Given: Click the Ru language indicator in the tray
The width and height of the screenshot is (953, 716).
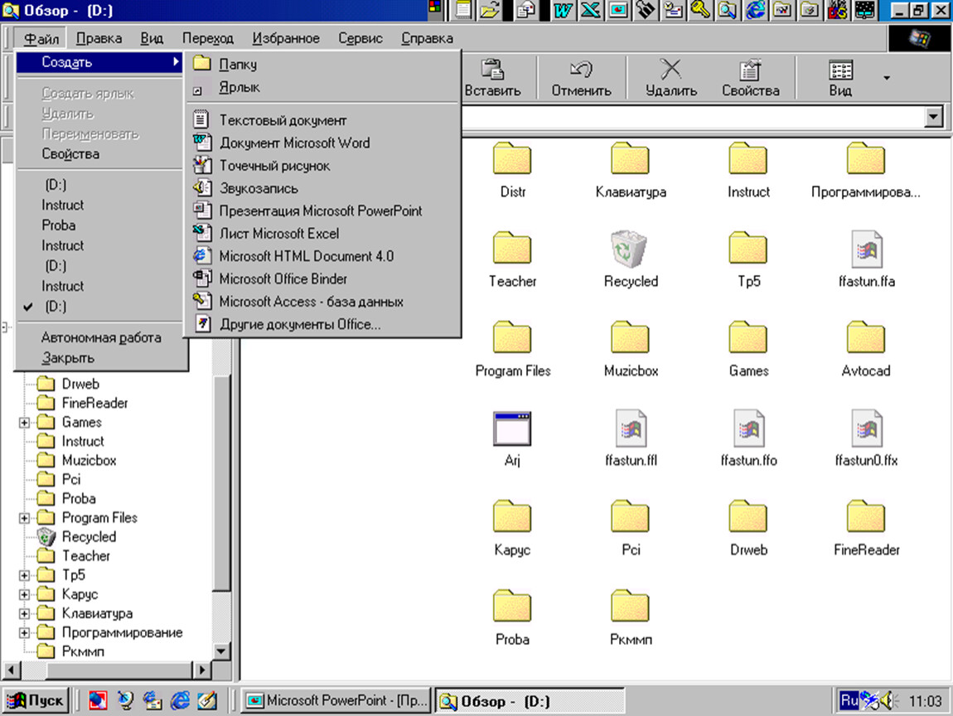Looking at the screenshot, I should pos(849,701).
